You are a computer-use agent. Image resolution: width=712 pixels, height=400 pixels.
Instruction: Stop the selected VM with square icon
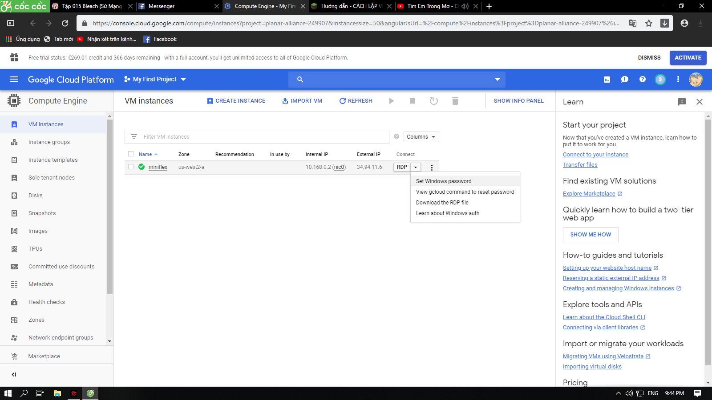(413, 101)
